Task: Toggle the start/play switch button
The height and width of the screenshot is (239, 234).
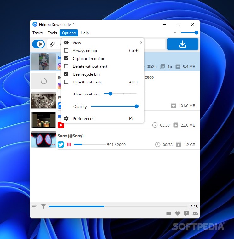Action: point(38,44)
